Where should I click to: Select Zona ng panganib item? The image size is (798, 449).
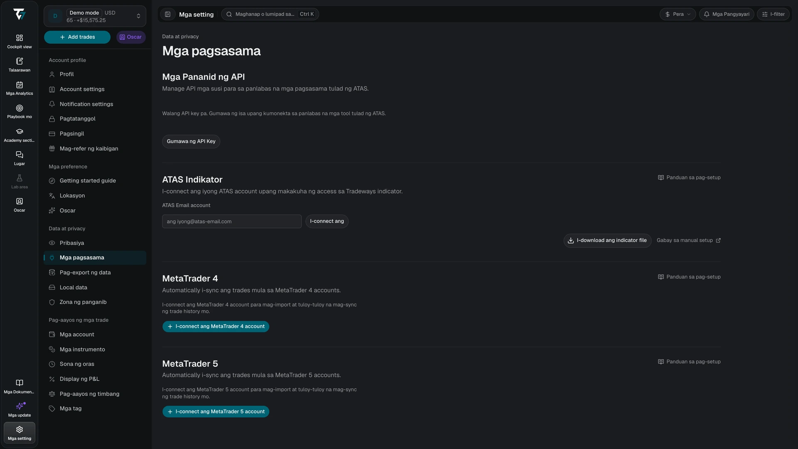[x=95, y=302]
